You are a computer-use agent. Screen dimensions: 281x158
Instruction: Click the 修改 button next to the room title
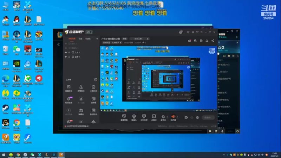[x=125, y=39]
